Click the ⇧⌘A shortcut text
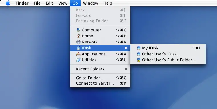Screen dimensions: 217x109 click(121, 54)
